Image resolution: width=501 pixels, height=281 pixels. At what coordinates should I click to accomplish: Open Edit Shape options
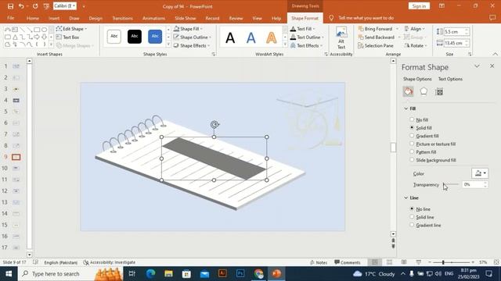click(x=71, y=29)
